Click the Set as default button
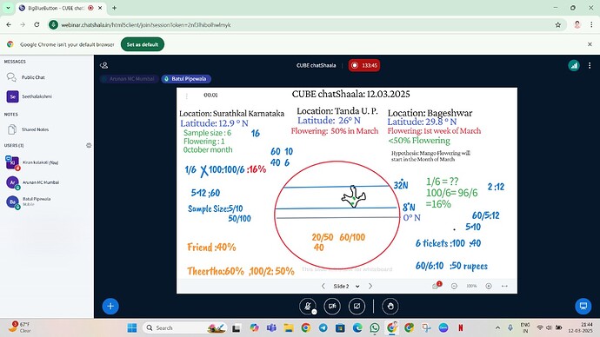600x337 pixels. 143,44
